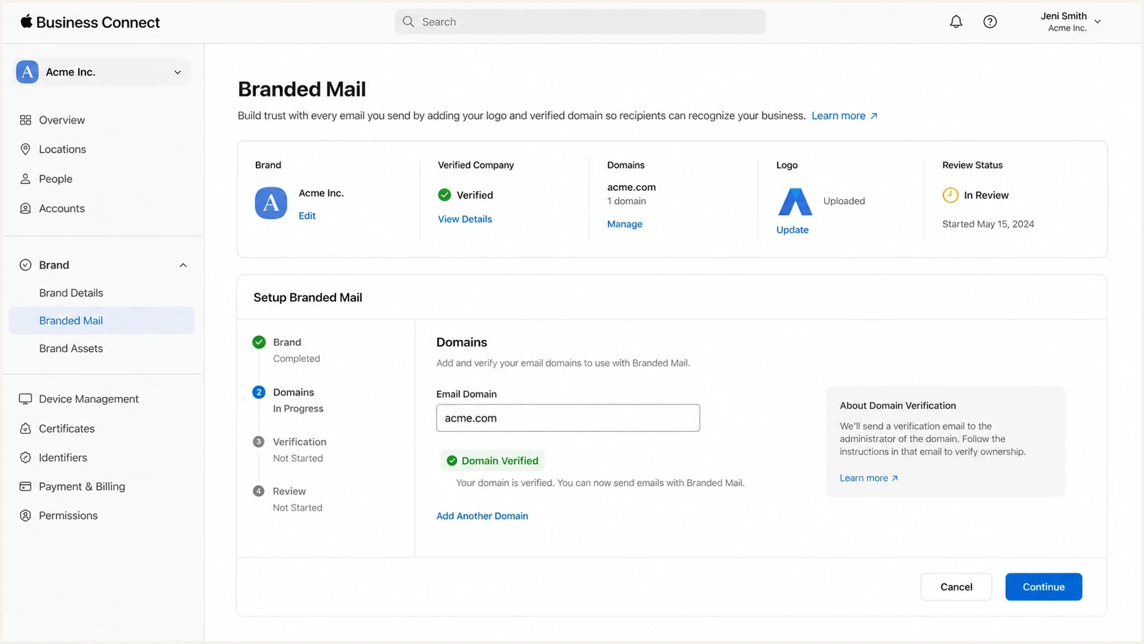This screenshot has height=644, width=1144.
Task: Collapse the Brand sidebar section
Action: tap(183, 265)
